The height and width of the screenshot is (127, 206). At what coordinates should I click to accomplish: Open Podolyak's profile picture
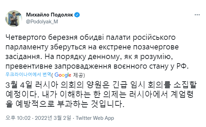click(x=14, y=19)
